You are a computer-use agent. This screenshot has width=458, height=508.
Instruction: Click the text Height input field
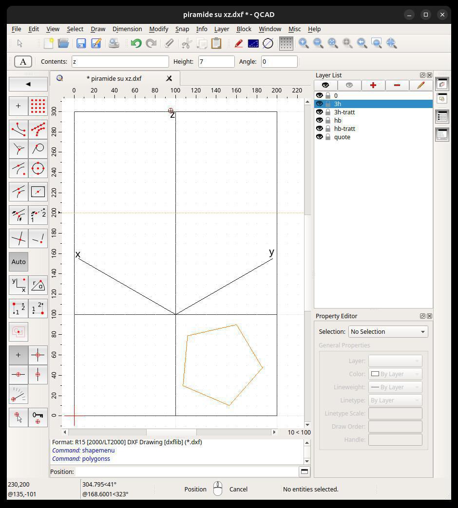pos(216,61)
